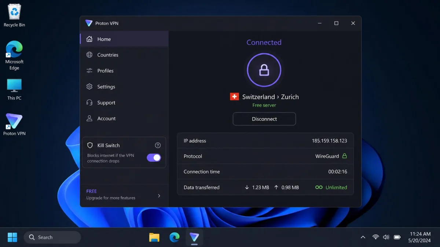
Task: Click the Profiles sliders icon
Action: point(89,71)
